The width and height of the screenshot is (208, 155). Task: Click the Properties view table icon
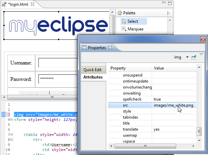tap(84, 48)
